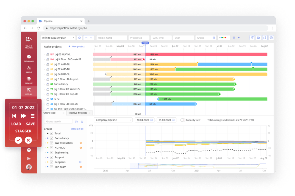Open the settings gear in top toolbar
The image size is (295, 196).
coord(271,38)
